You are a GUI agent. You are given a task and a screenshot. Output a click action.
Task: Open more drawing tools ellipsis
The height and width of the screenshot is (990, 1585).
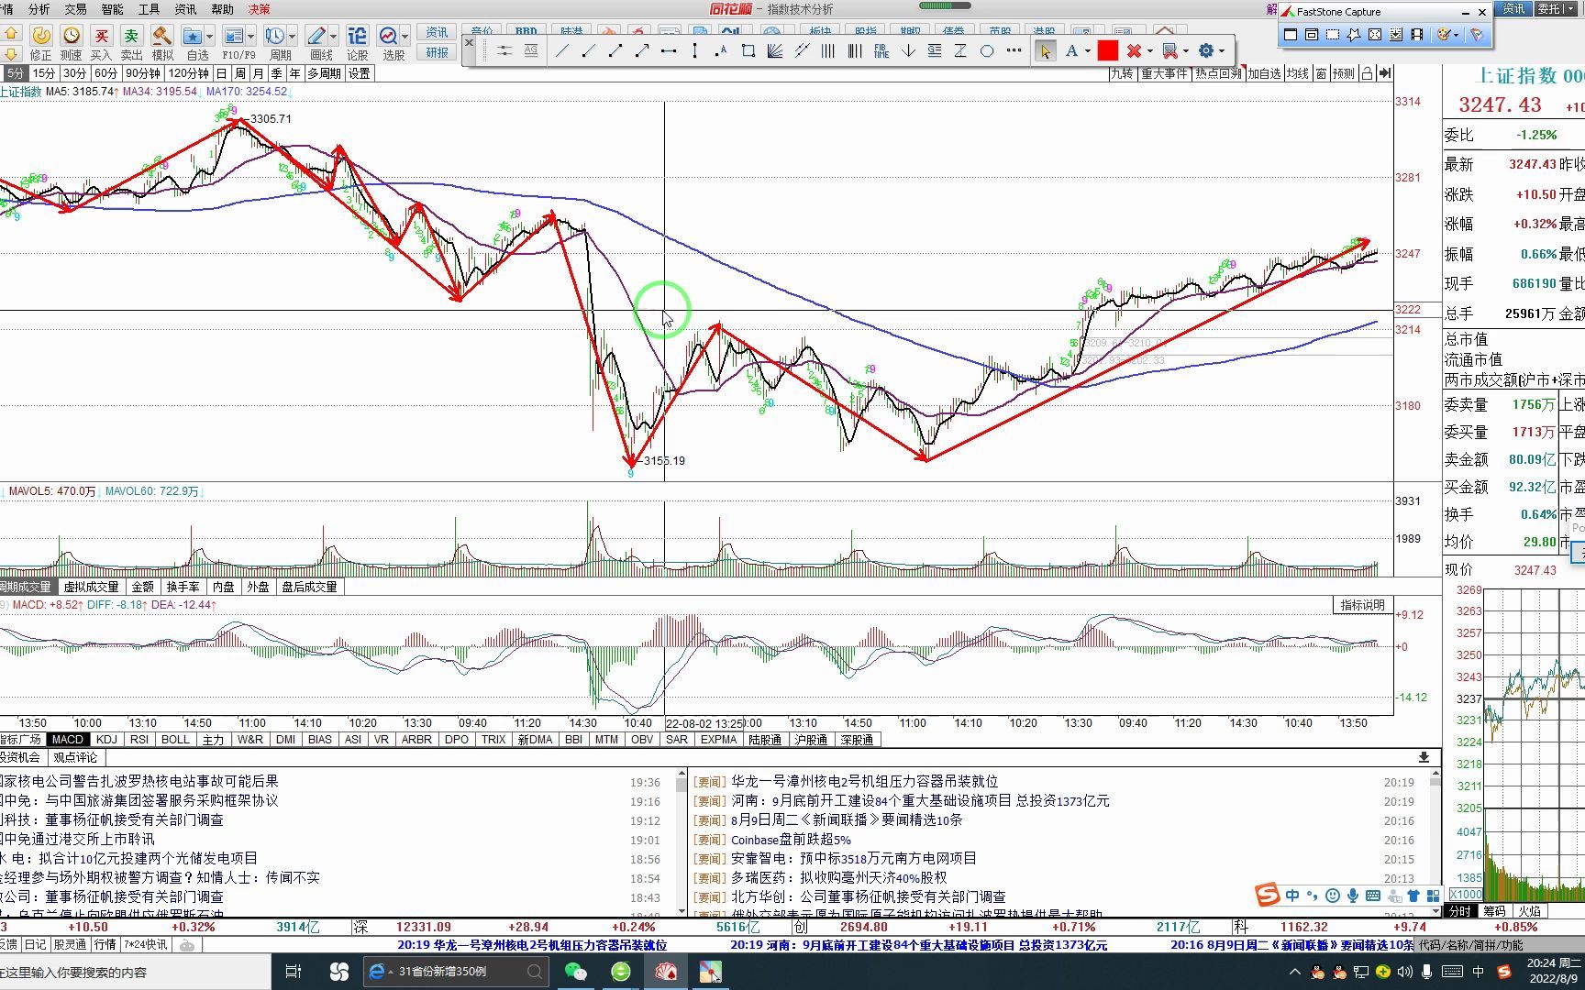coord(1014,51)
